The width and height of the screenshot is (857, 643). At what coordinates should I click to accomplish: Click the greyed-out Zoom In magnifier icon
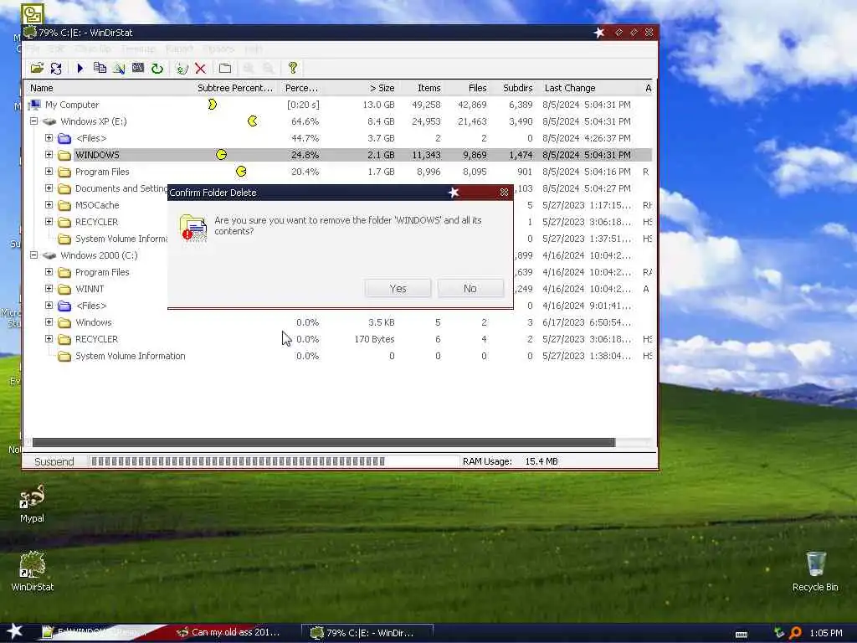point(249,68)
